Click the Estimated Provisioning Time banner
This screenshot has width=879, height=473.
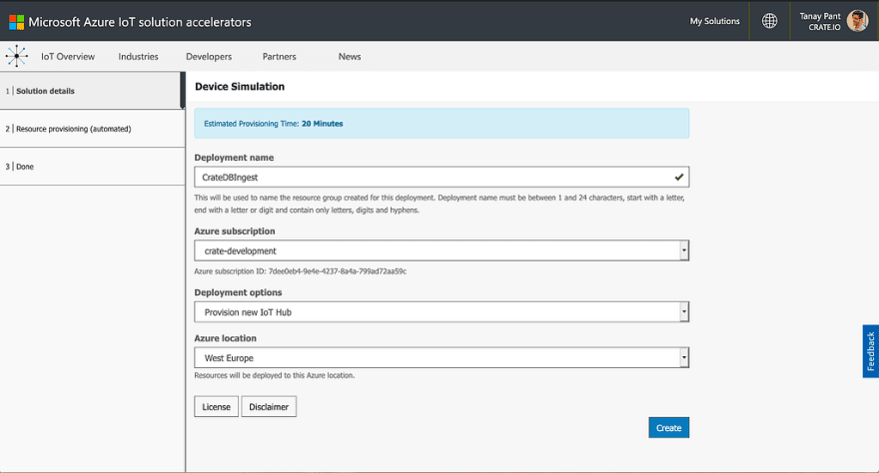(441, 123)
